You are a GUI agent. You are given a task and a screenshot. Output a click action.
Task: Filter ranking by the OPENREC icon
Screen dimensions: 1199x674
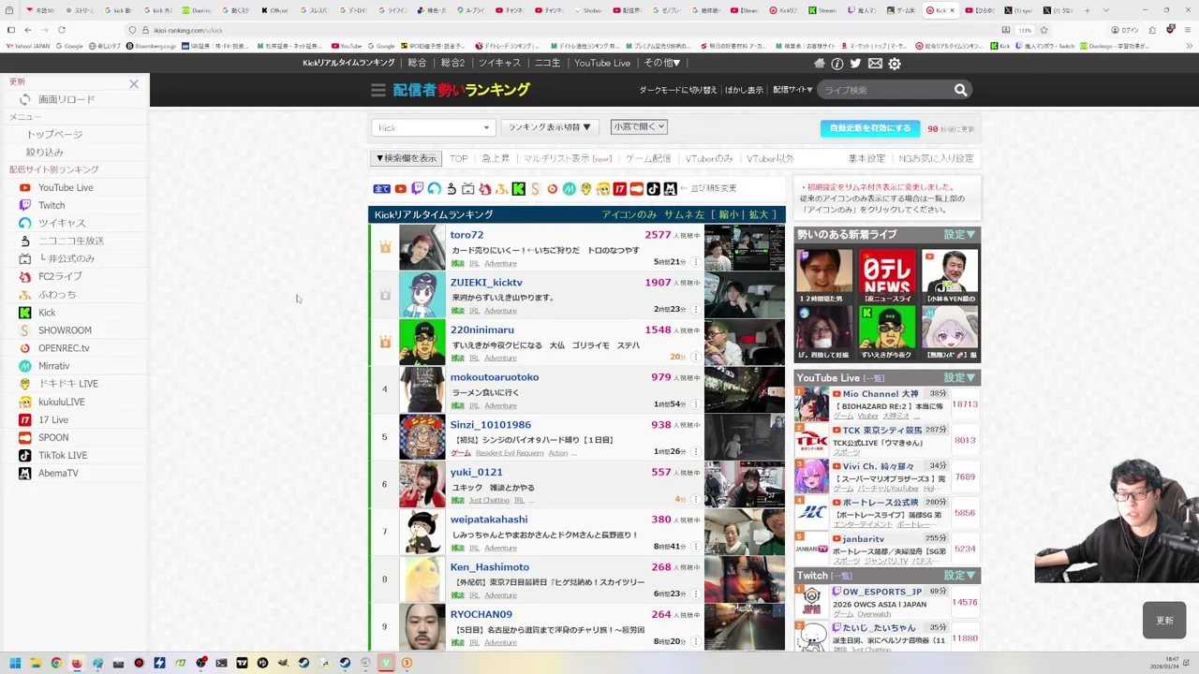[553, 189]
